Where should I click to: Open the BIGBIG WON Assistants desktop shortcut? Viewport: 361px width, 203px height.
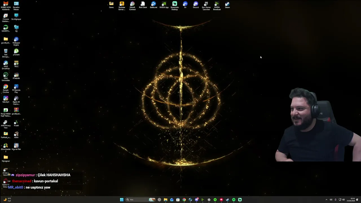pos(6,6)
